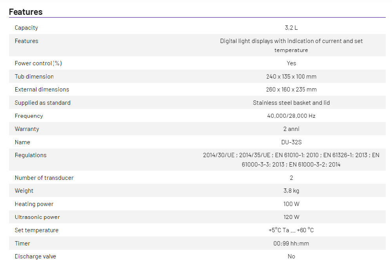Viewport: 392px width, 267px height.
Task: Click the Stainless steel basket and lid text
Action: [x=291, y=103]
